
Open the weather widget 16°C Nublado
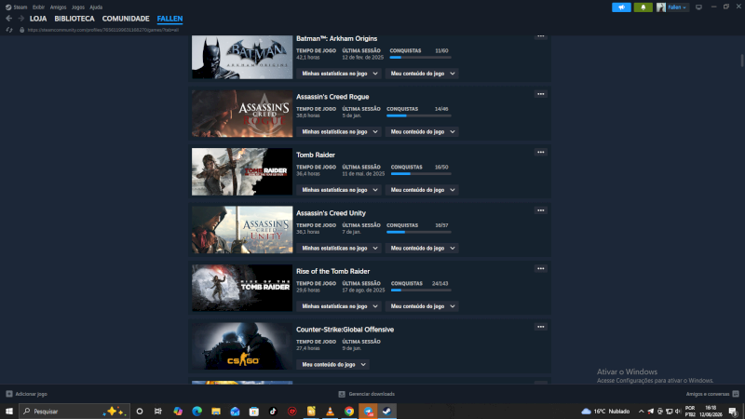[606, 412]
